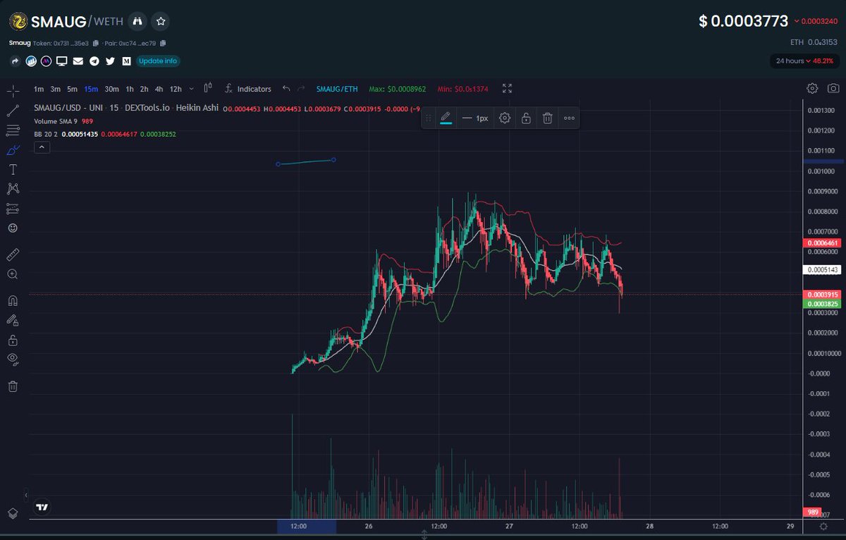Add SMAUG to favorites with the star
The width and height of the screenshot is (846, 540).
coord(161,21)
